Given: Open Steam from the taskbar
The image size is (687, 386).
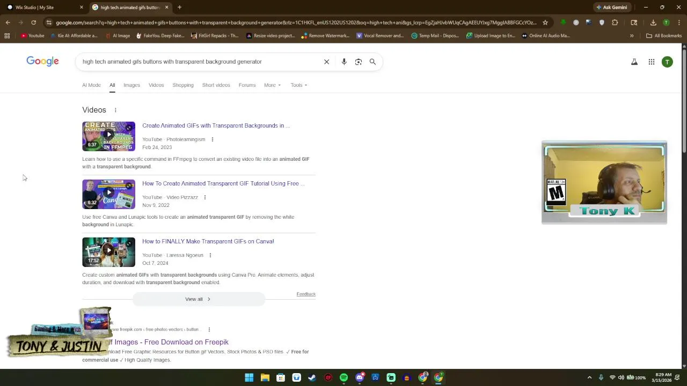Looking at the screenshot, I should (312, 377).
